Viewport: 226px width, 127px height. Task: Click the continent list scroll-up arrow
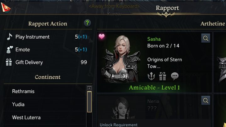[89, 88]
